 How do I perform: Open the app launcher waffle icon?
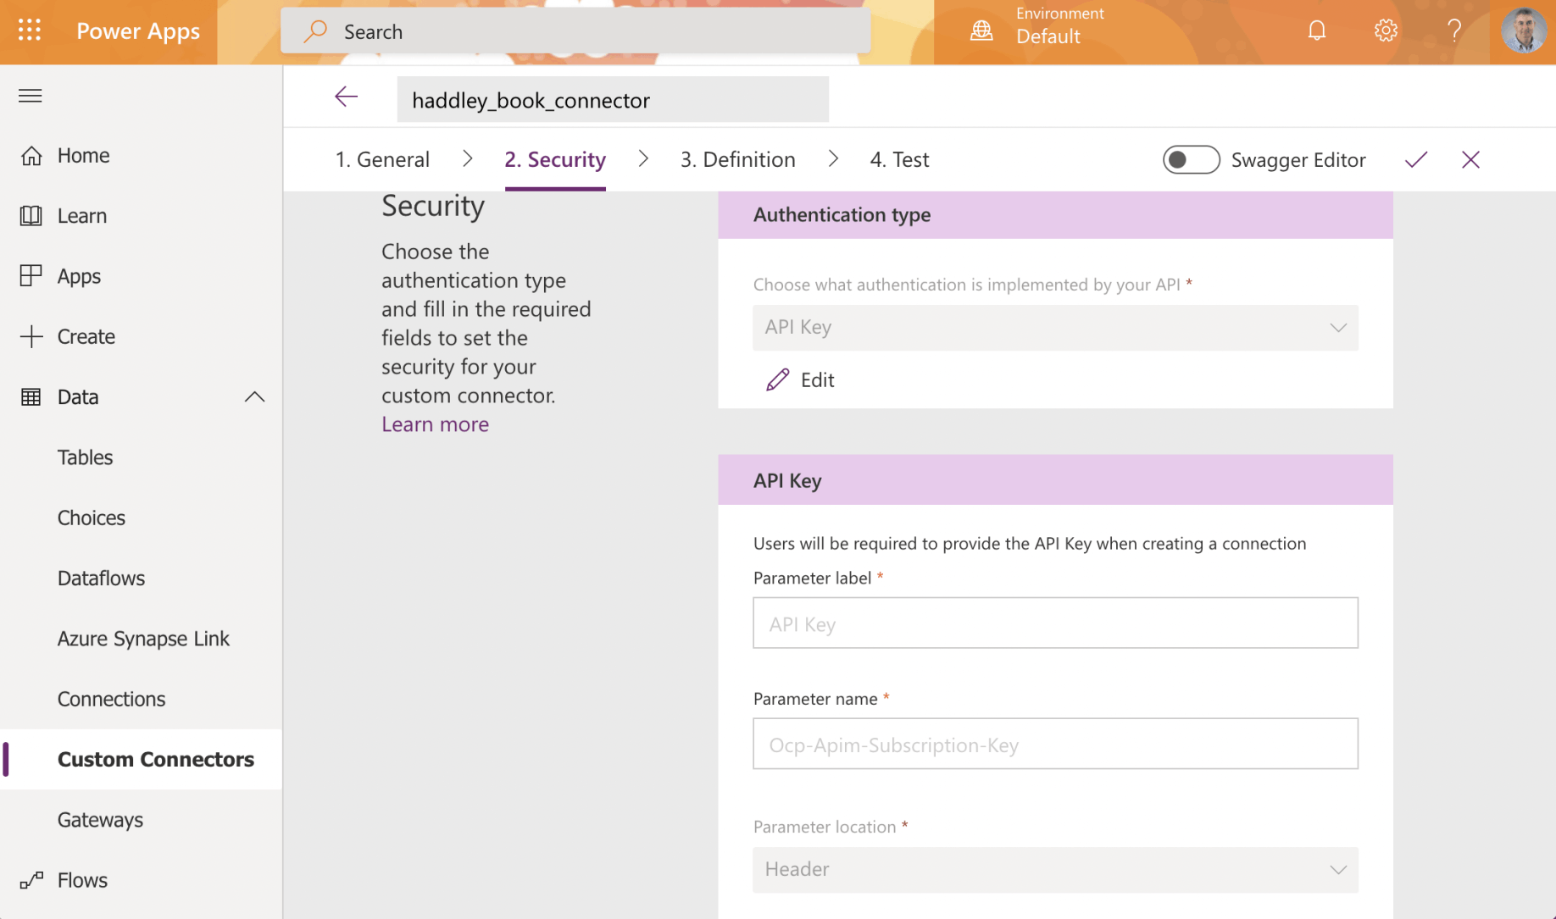30,30
